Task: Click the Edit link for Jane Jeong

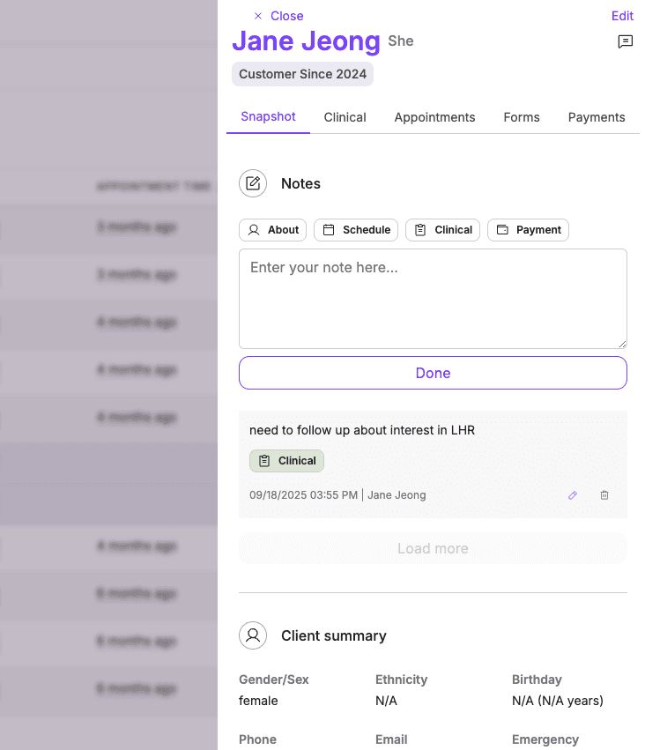Action: tap(622, 15)
